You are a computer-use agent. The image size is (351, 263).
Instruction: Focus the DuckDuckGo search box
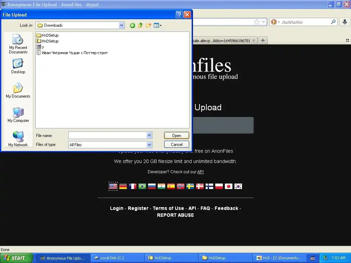click(305, 22)
